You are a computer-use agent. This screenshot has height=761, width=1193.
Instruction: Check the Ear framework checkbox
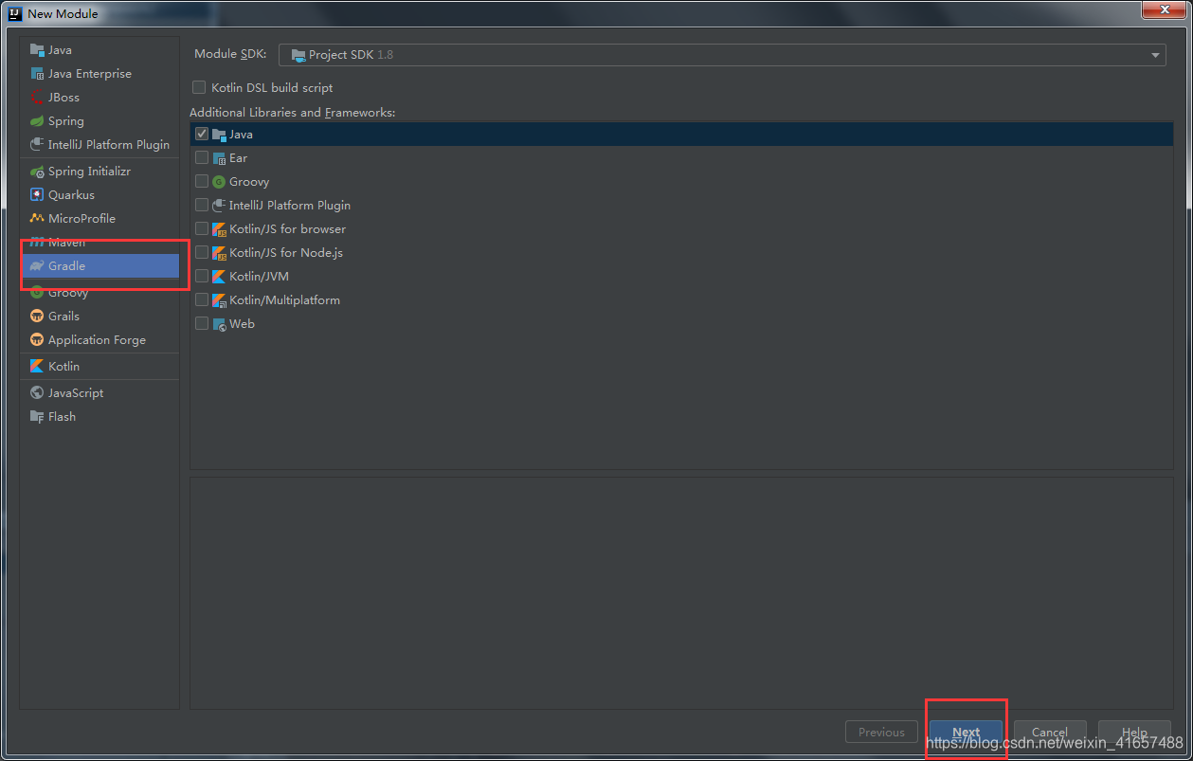pos(202,158)
